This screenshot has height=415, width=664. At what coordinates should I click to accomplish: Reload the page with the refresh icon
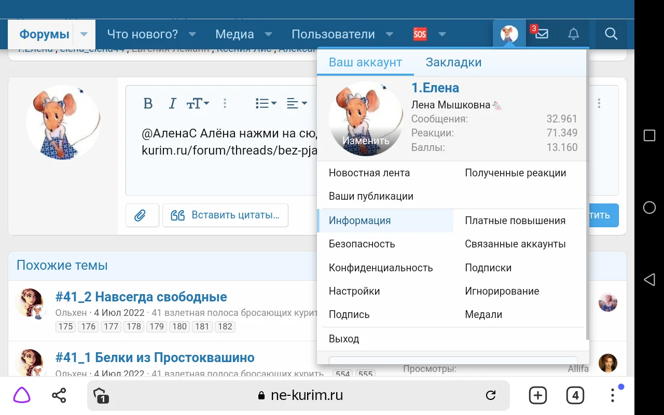[x=491, y=395]
